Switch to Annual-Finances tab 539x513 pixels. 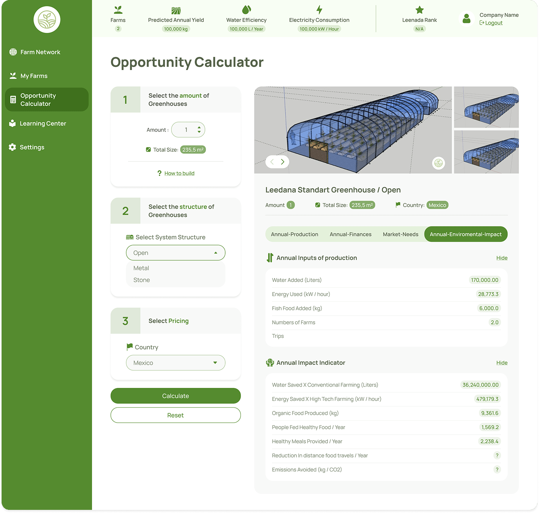(x=351, y=234)
